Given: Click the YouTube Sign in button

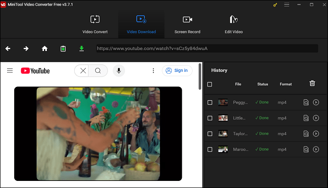Looking at the screenshot, I should tap(177, 70).
